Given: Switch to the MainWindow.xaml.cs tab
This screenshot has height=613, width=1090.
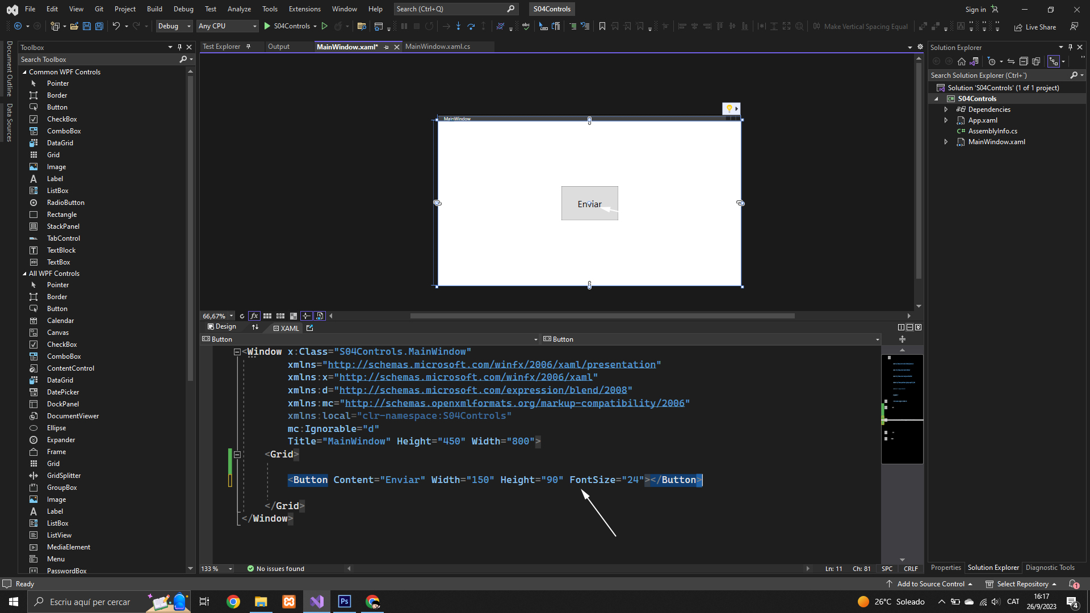Looking at the screenshot, I should coord(438,47).
